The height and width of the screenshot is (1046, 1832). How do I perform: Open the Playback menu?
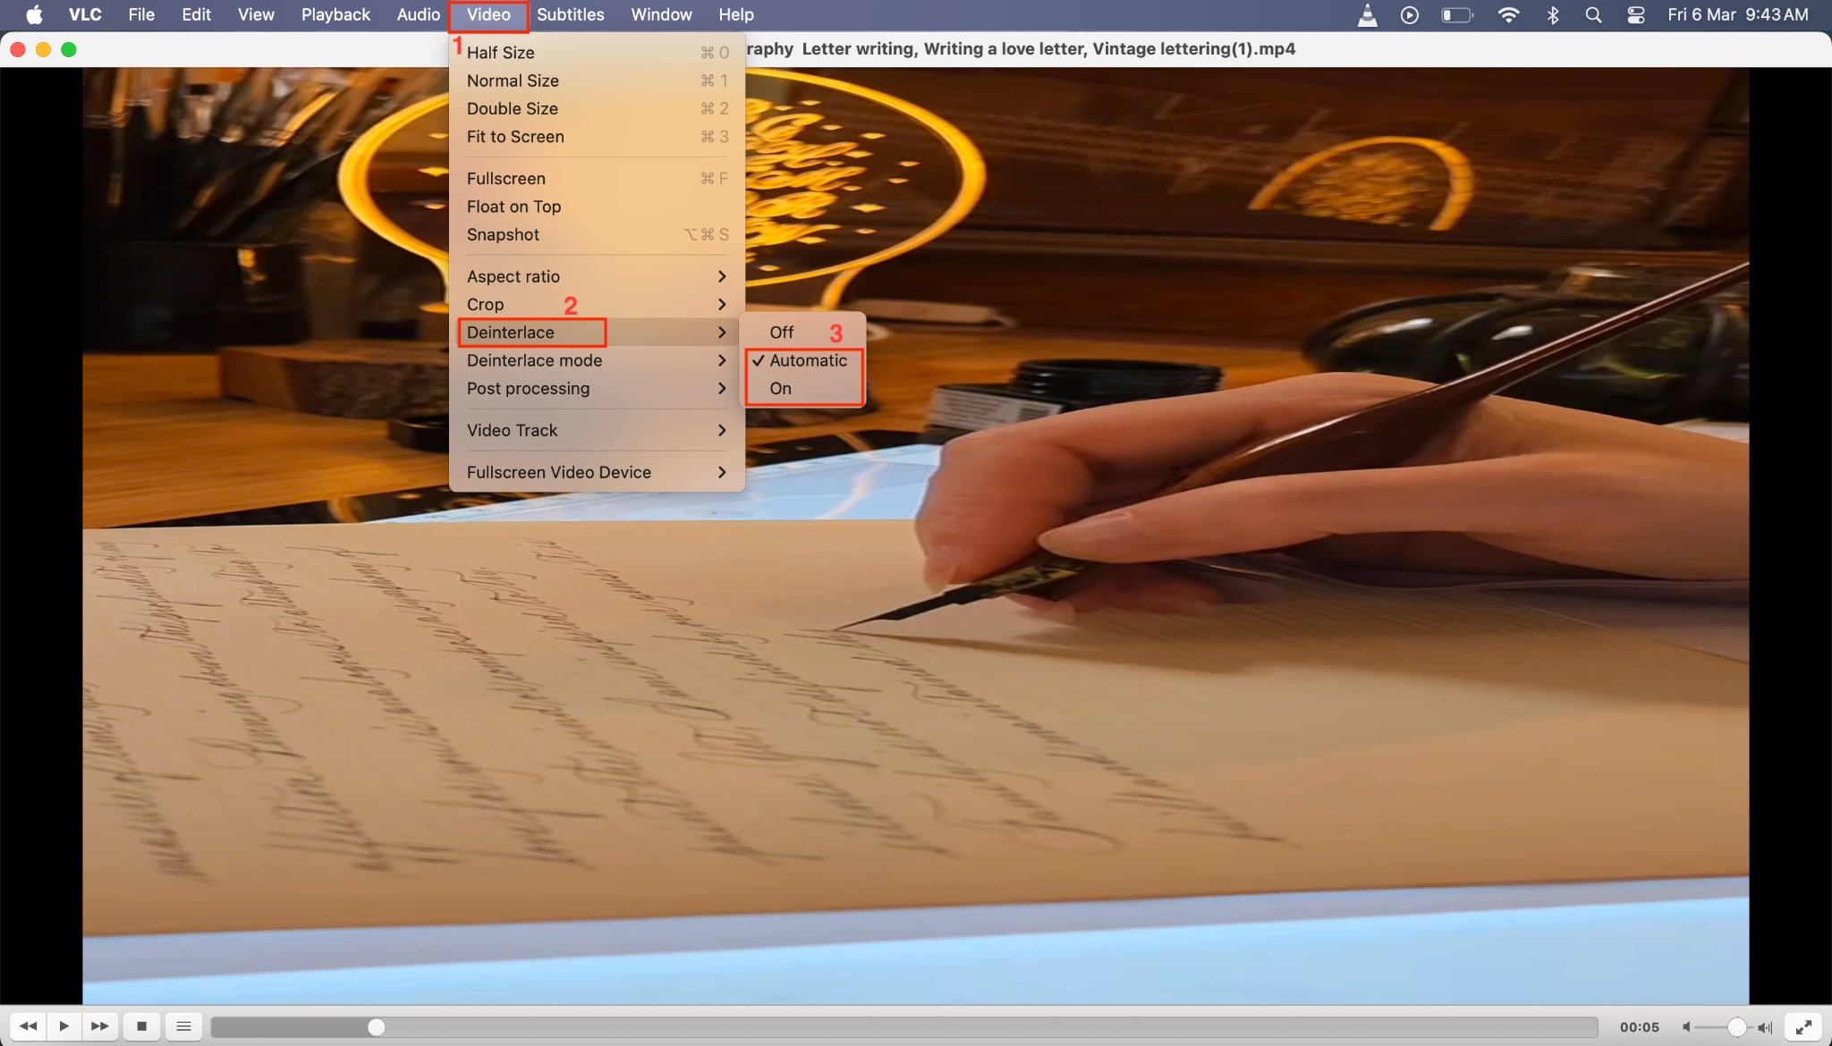coord(335,14)
